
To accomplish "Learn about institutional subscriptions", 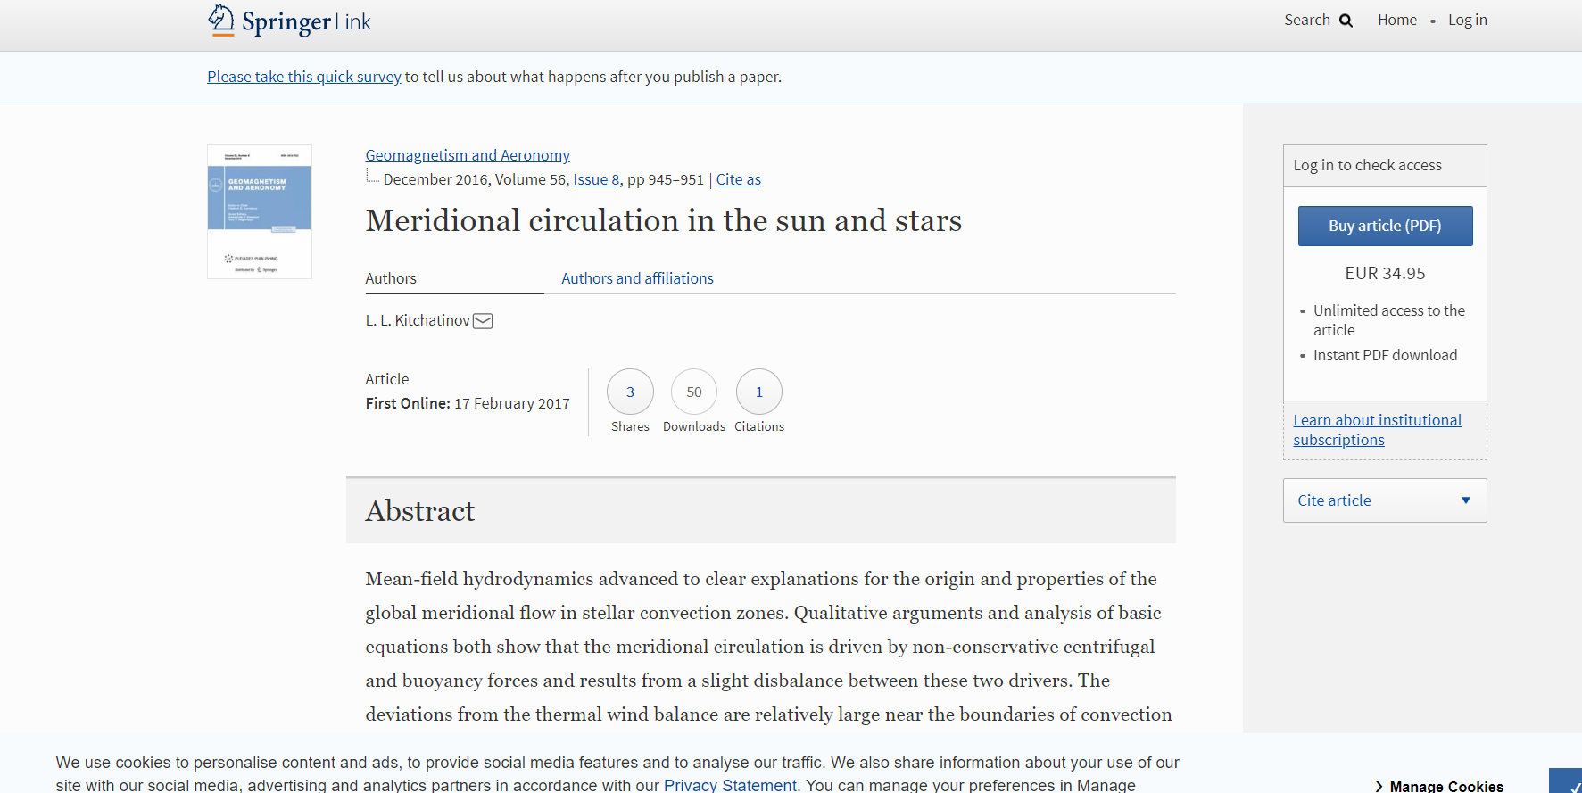I will click(1377, 430).
